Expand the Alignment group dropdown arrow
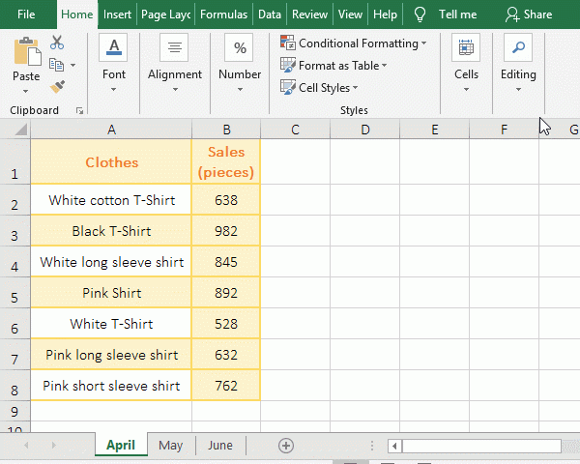 point(175,90)
